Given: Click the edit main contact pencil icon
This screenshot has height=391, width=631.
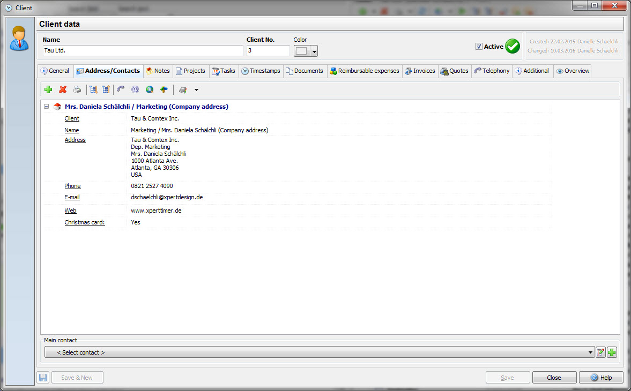Looking at the screenshot, I should tap(600, 352).
